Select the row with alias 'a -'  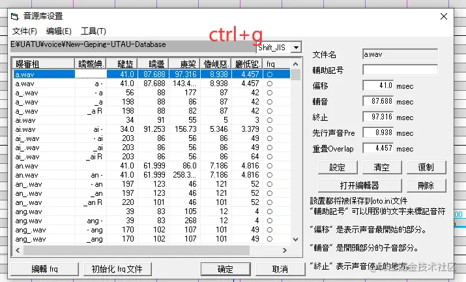point(152,84)
